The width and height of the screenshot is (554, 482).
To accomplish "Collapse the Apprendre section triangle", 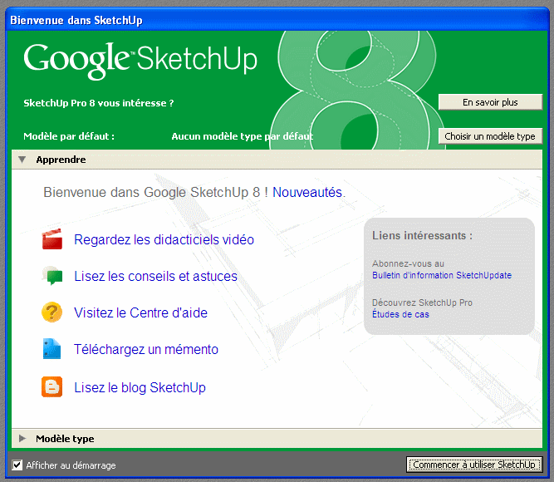I will 22,160.
